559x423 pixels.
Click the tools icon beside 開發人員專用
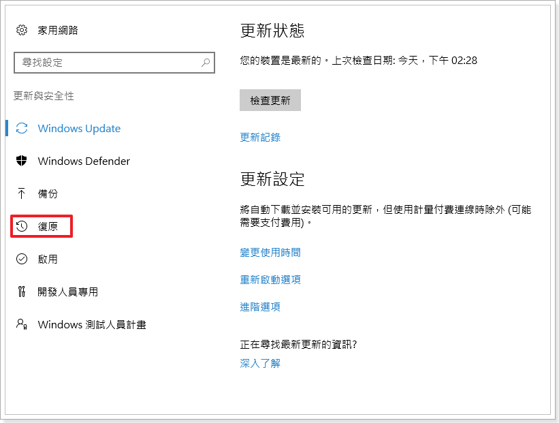tap(20, 292)
